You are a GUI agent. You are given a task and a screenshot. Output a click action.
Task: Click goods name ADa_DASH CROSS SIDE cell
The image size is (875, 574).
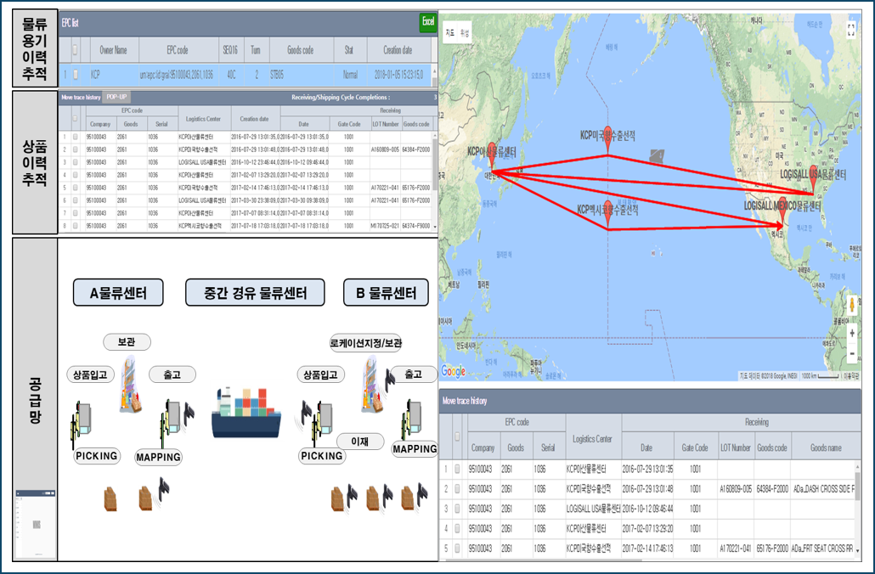pos(824,489)
